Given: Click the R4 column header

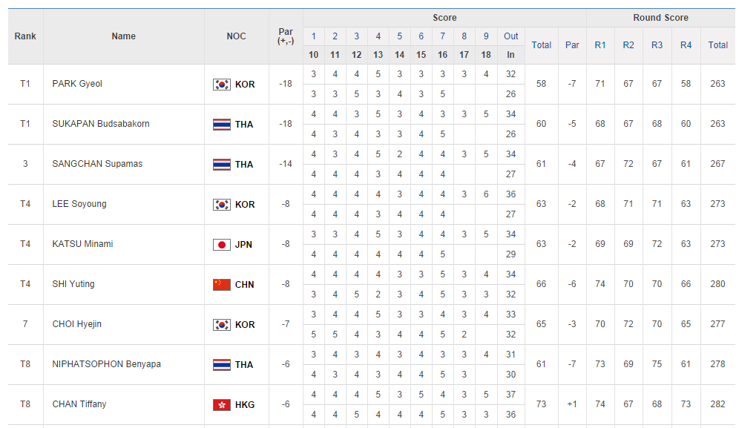Looking at the screenshot, I should coord(686,45).
